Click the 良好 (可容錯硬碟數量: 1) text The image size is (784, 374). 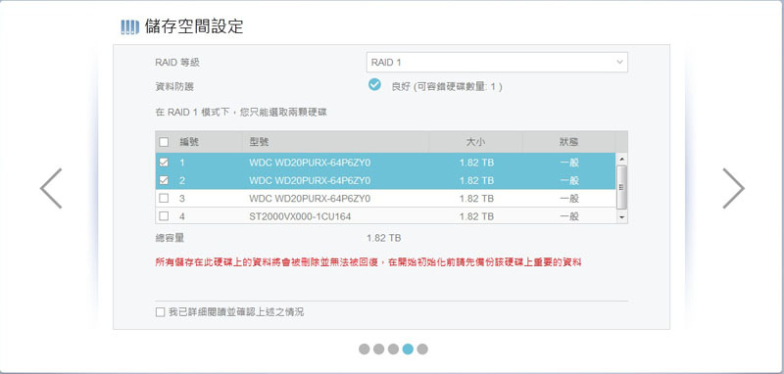point(447,86)
